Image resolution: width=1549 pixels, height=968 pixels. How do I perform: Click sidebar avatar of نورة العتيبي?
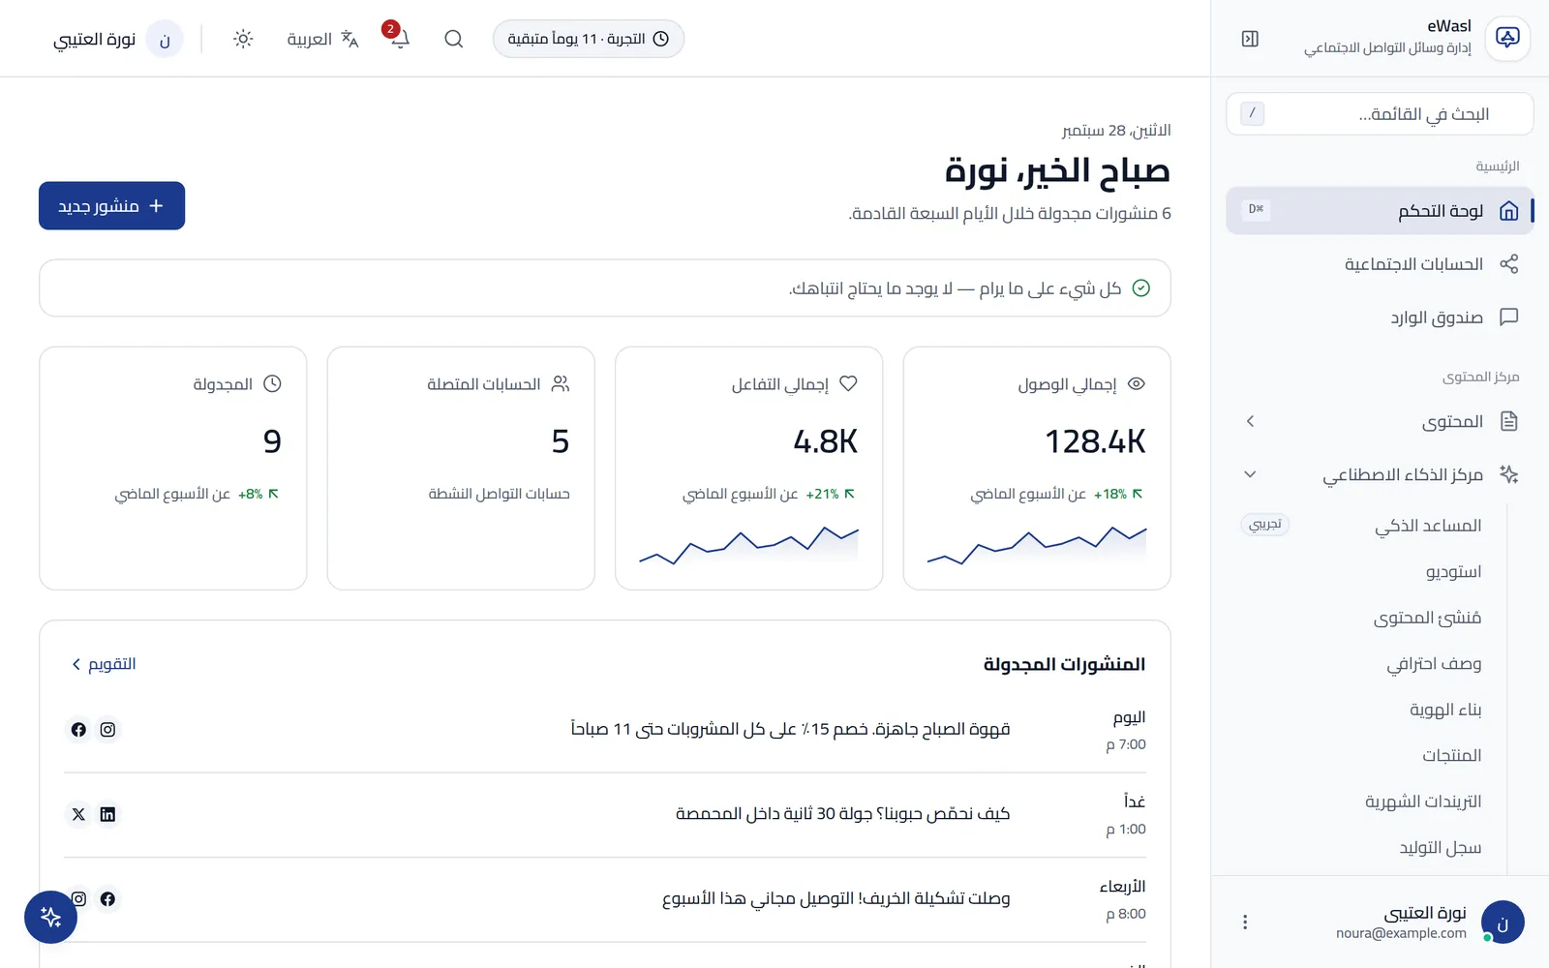point(1503,923)
